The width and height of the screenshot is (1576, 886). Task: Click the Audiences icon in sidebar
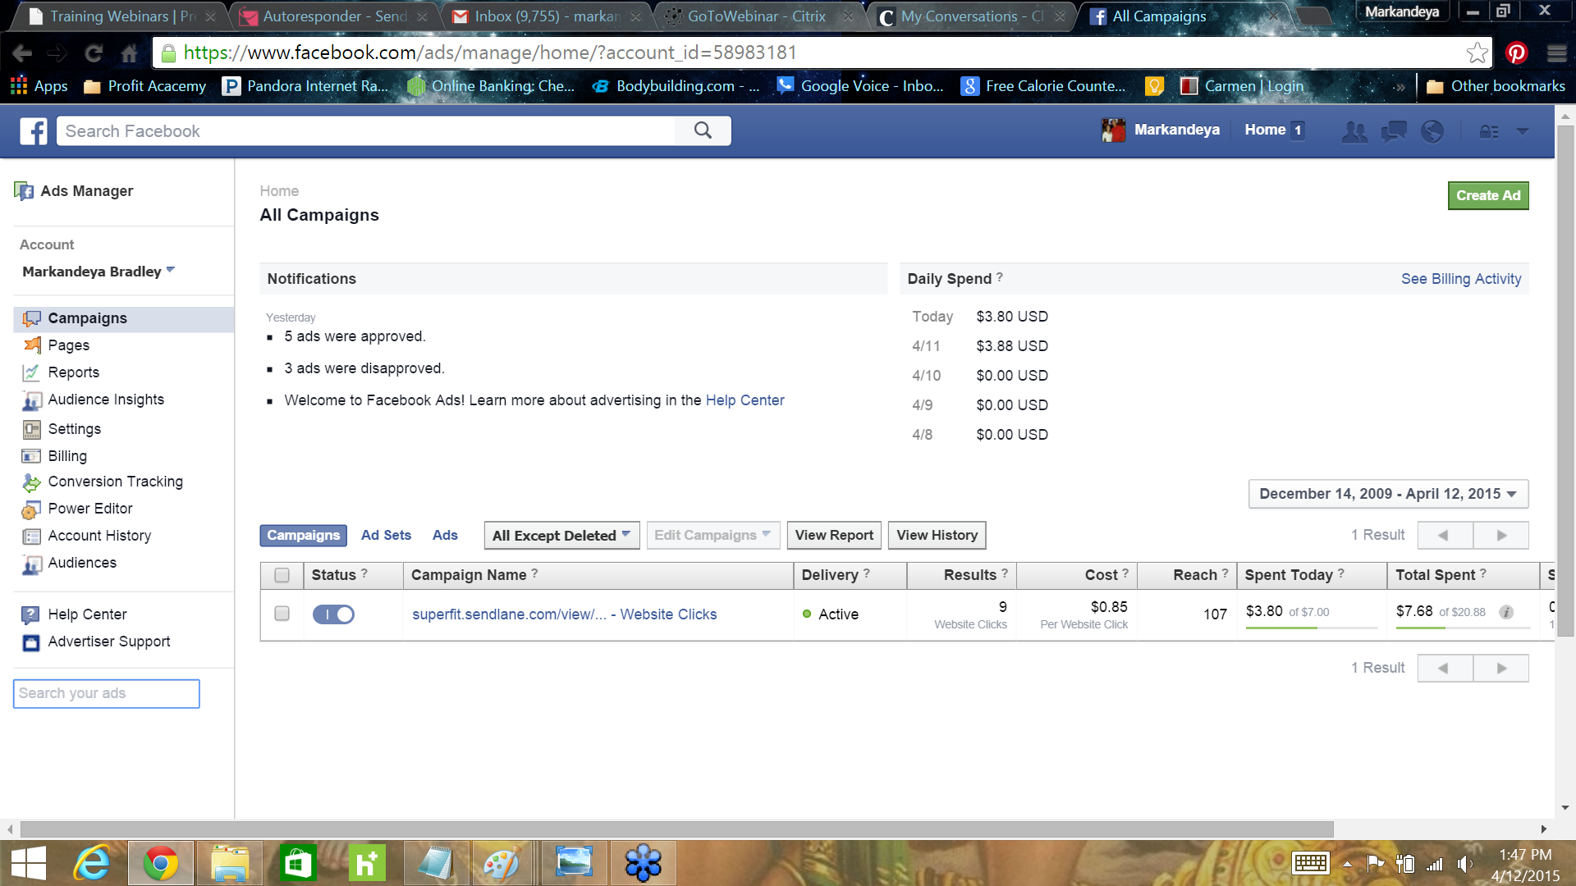tap(31, 564)
